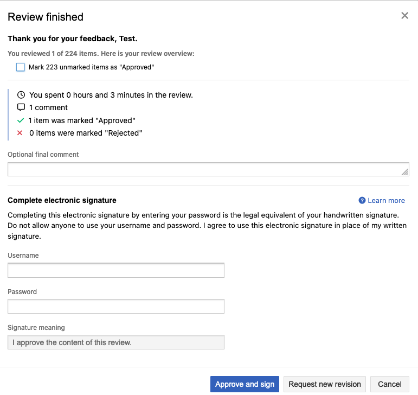This screenshot has height=395, width=418.
Task: Click the red X Rejected icon
Action: coord(21,133)
